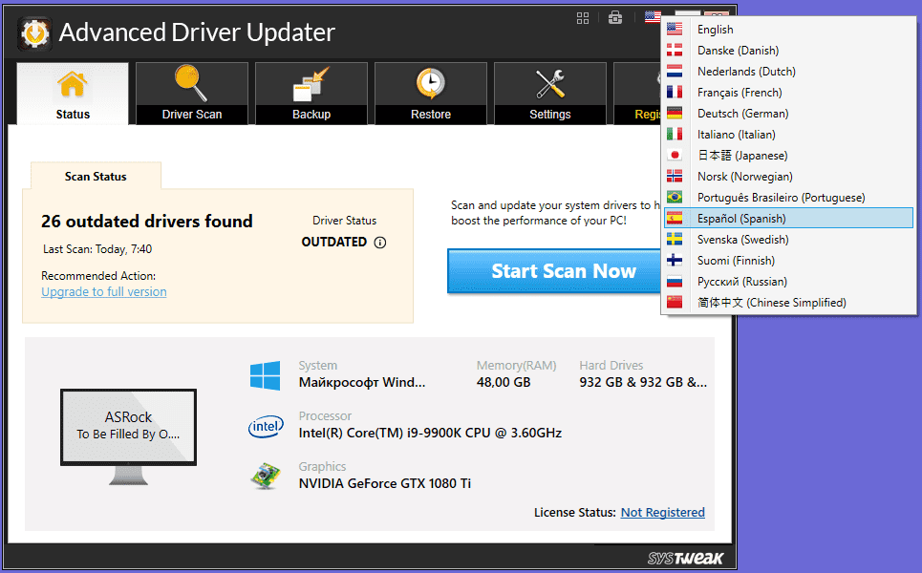922x573 pixels.
Task: Select Español (Spanish) in the language list
Action: click(788, 219)
